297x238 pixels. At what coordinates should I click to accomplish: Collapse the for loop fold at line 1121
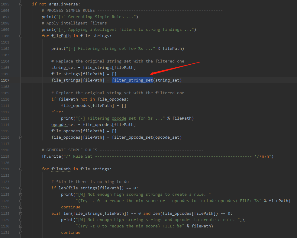(x=21, y=169)
